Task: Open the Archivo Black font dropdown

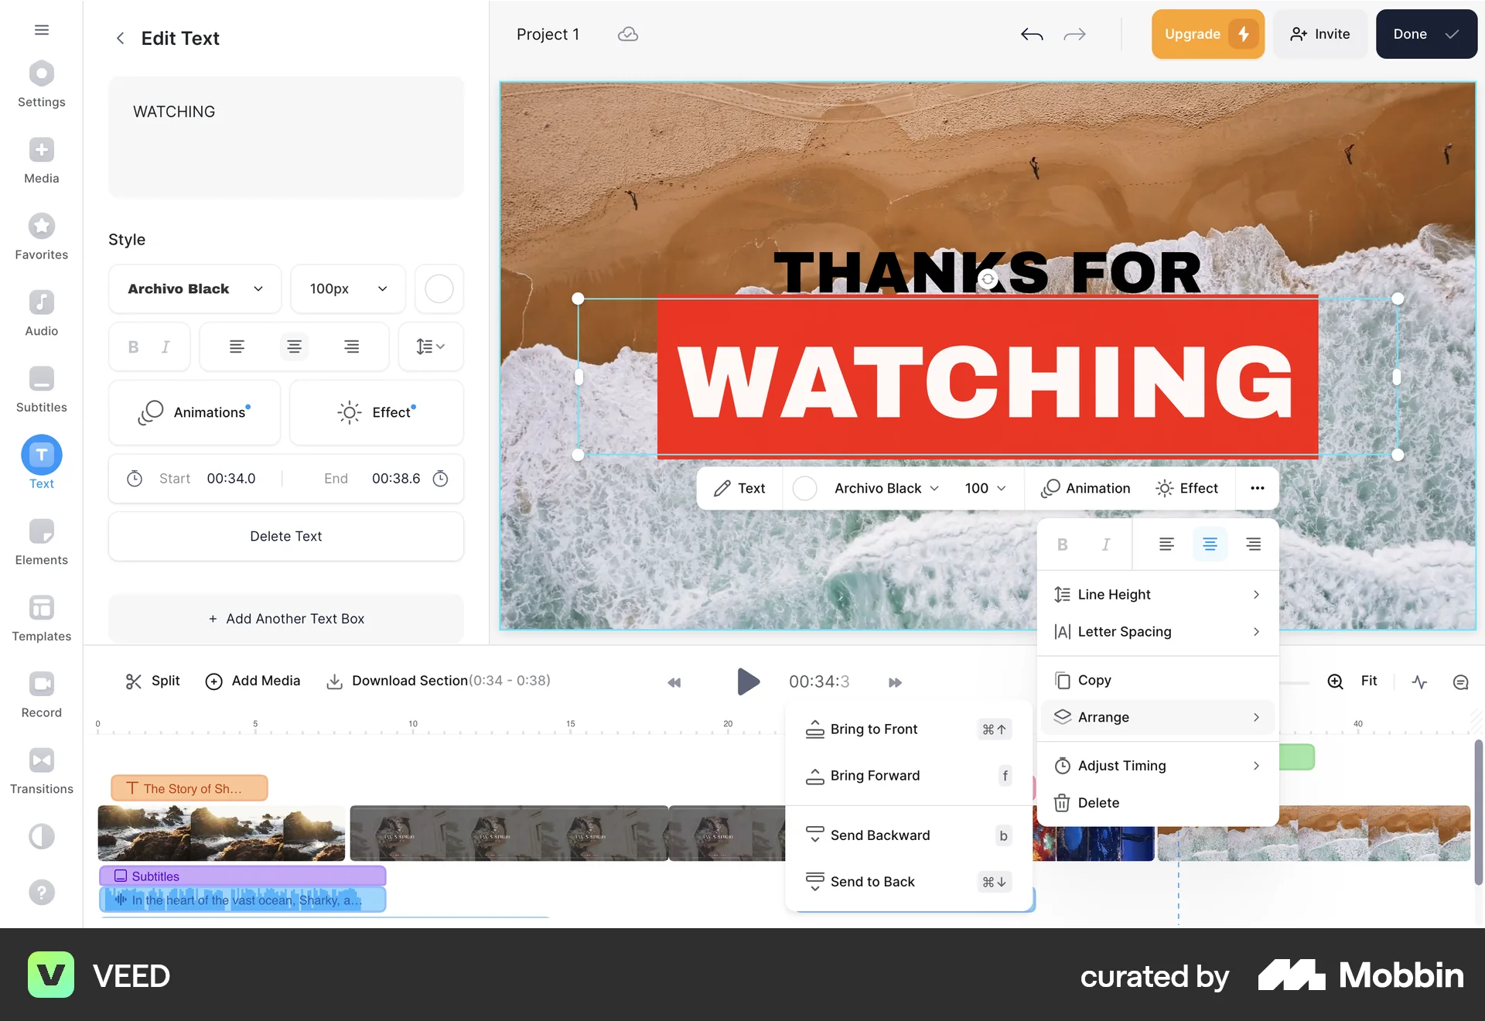Action: (194, 289)
